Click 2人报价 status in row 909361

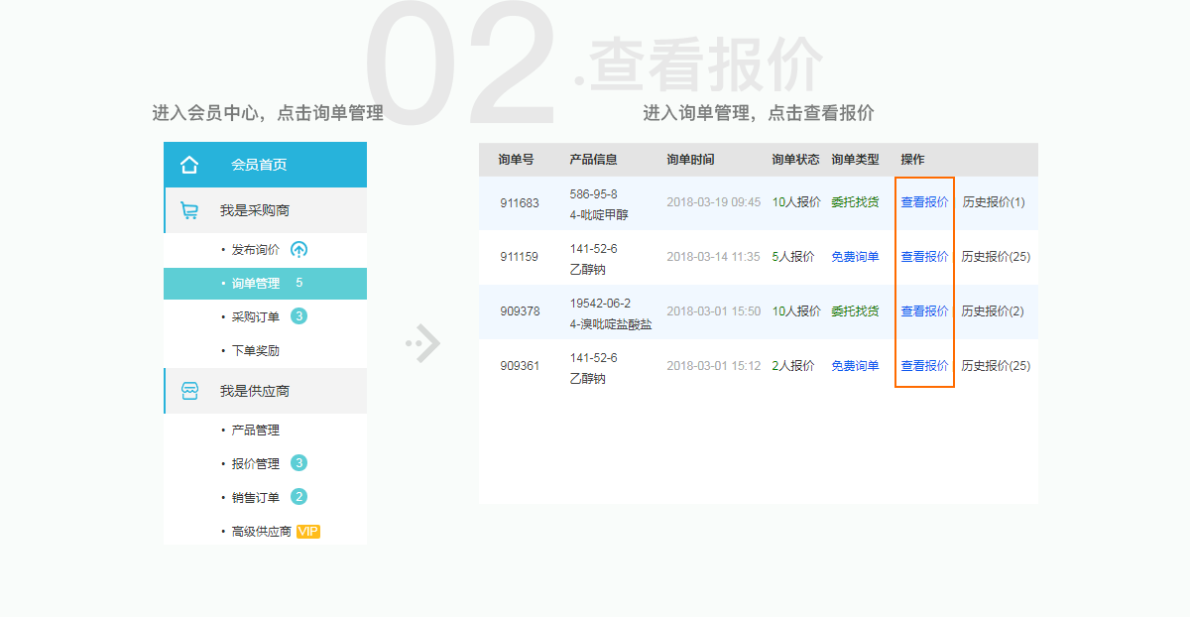click(x=793, y=366)
